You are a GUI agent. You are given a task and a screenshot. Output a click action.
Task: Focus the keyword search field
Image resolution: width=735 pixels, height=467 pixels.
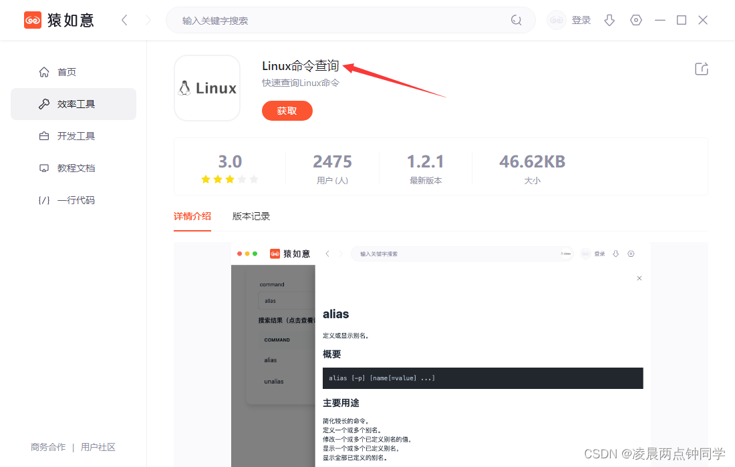[351, 20]
